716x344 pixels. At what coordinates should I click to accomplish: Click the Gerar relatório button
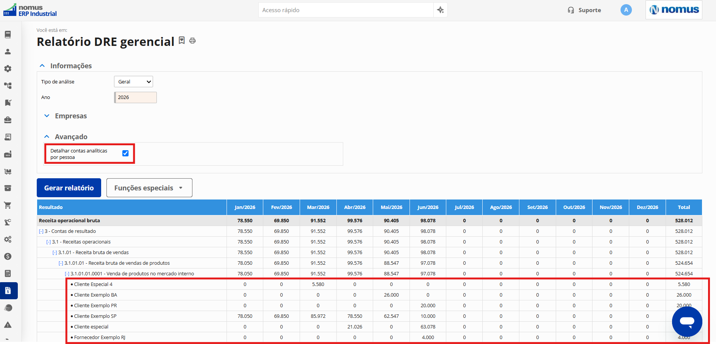click(69, 188)
